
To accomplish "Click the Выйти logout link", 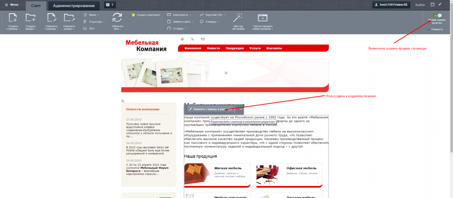I will point(420,5).
